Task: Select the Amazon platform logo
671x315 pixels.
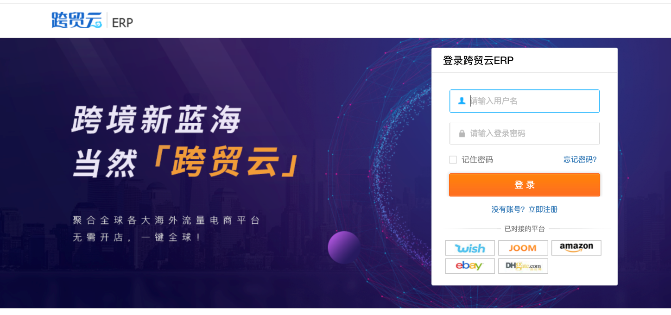Action: click(576, 248)
